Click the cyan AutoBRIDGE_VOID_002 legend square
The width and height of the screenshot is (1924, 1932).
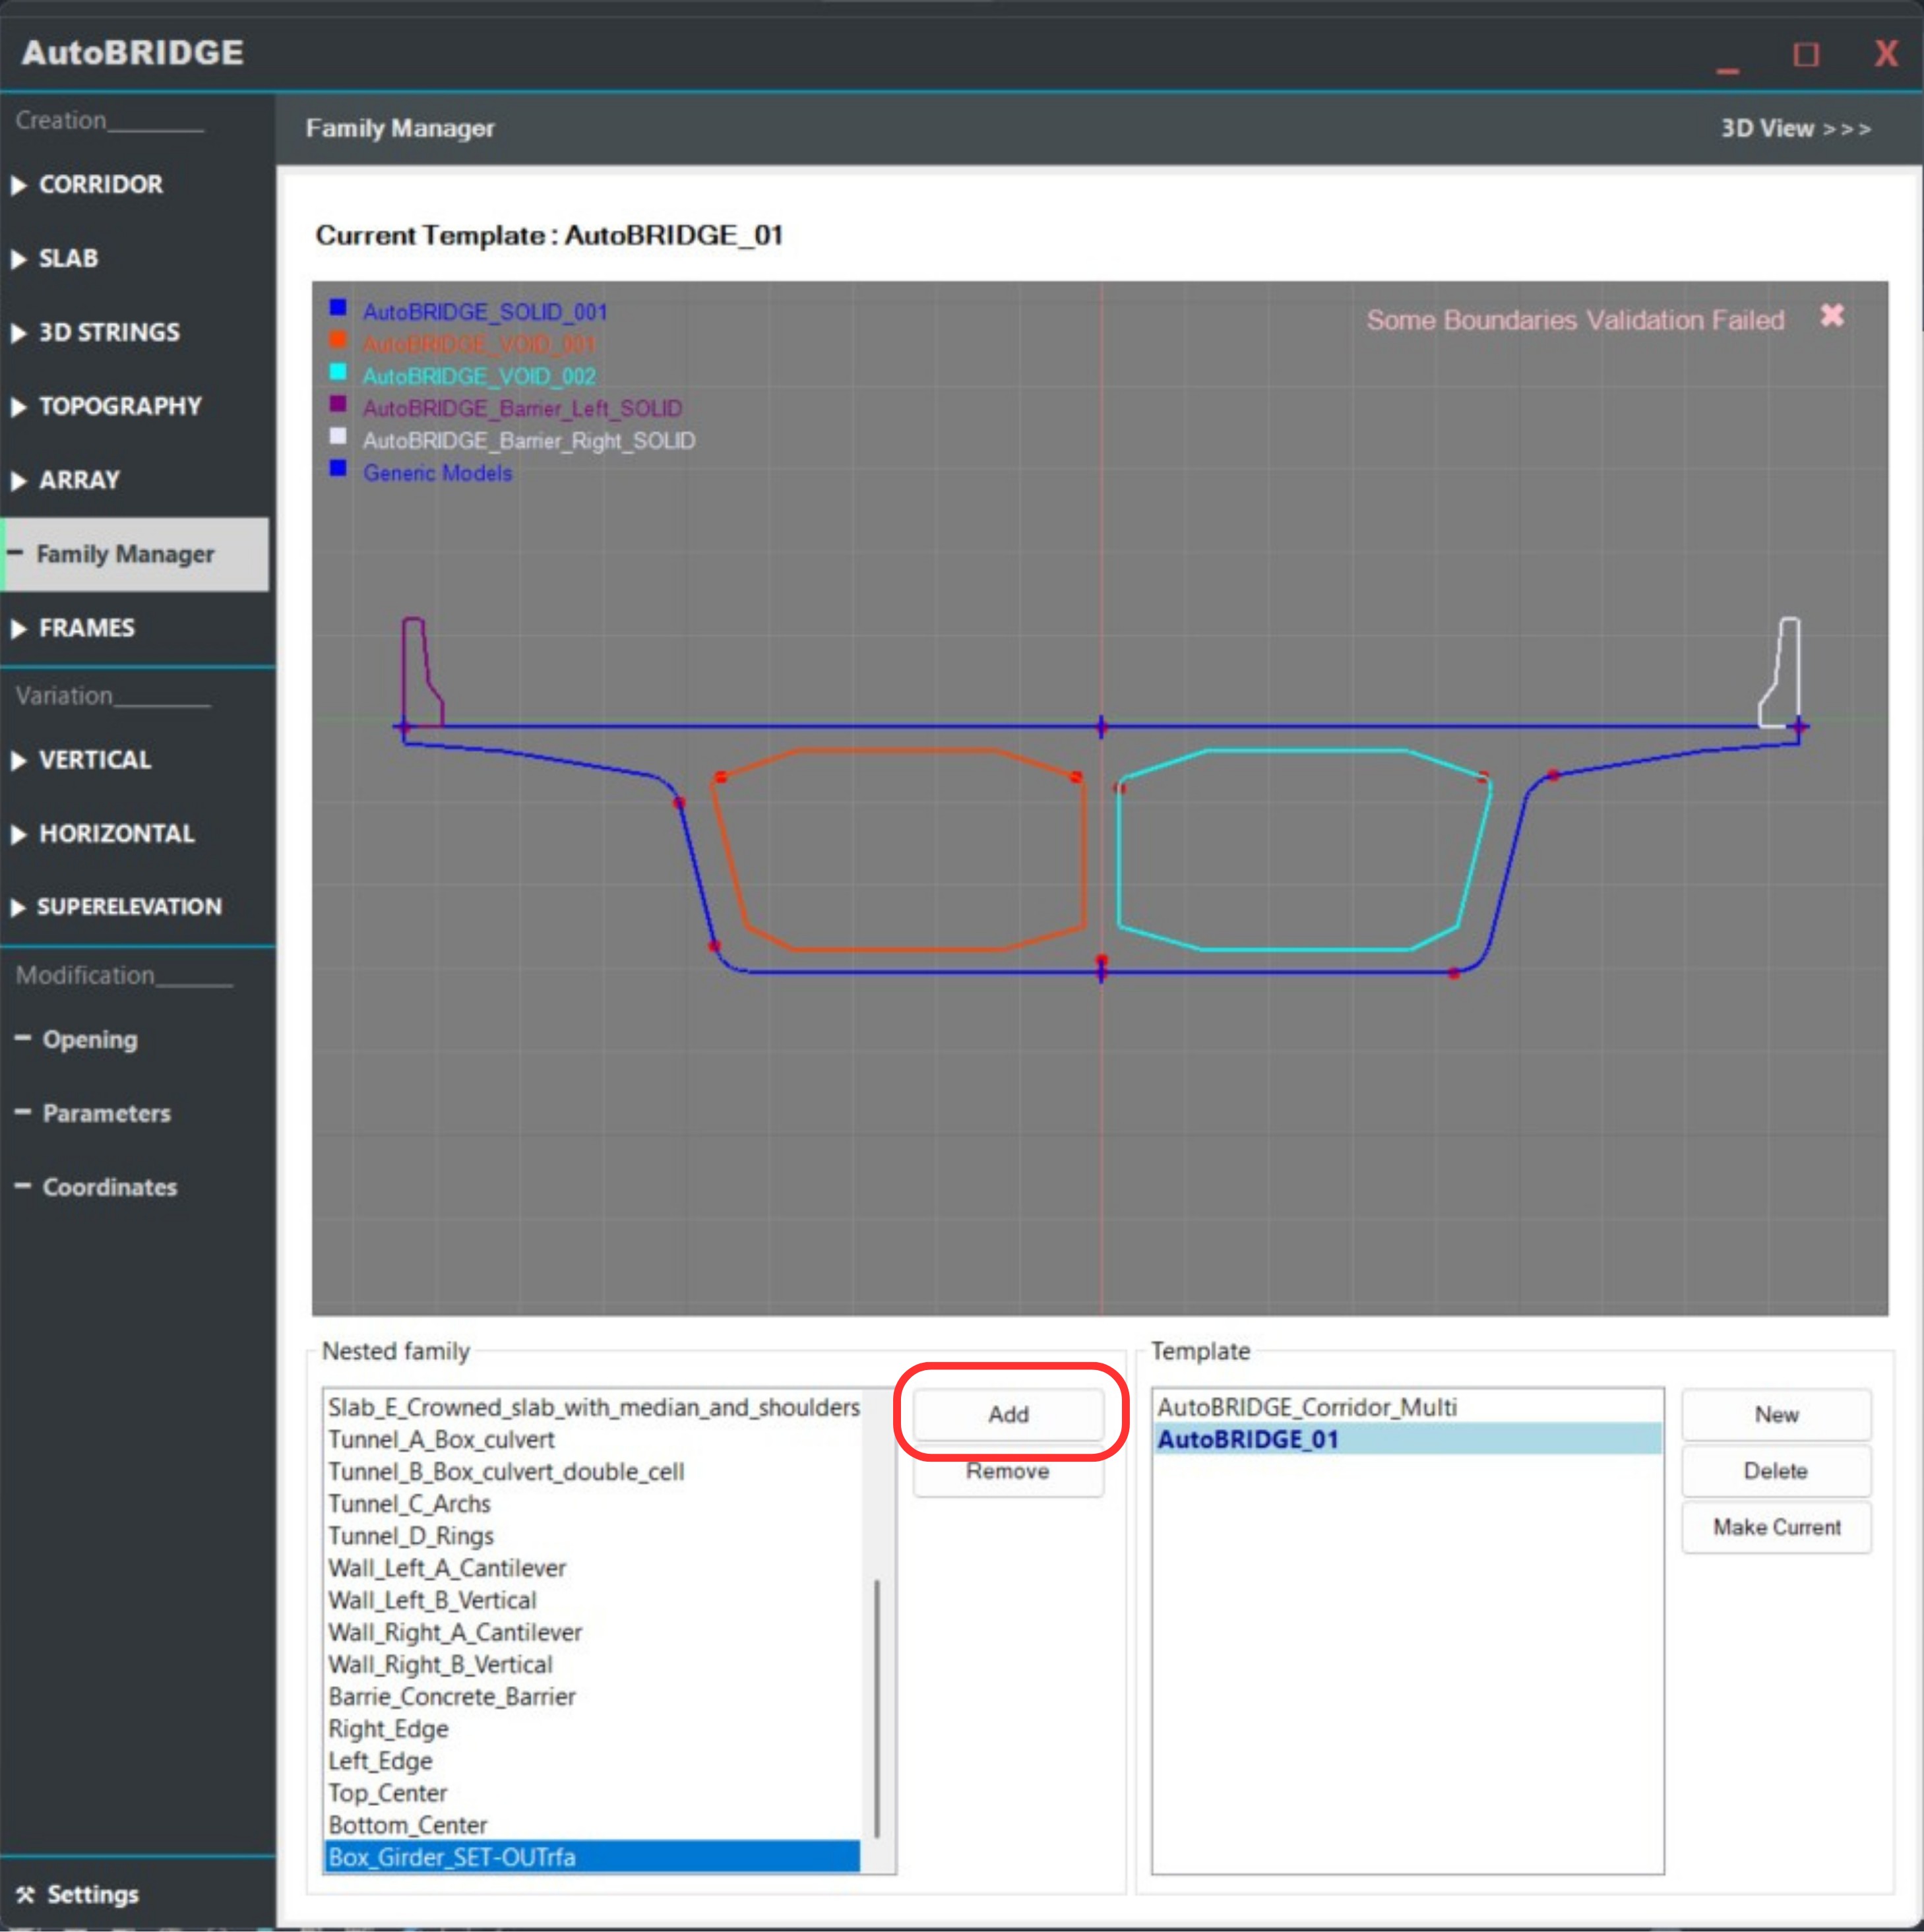pyautogui.click(x=338, y=372)
